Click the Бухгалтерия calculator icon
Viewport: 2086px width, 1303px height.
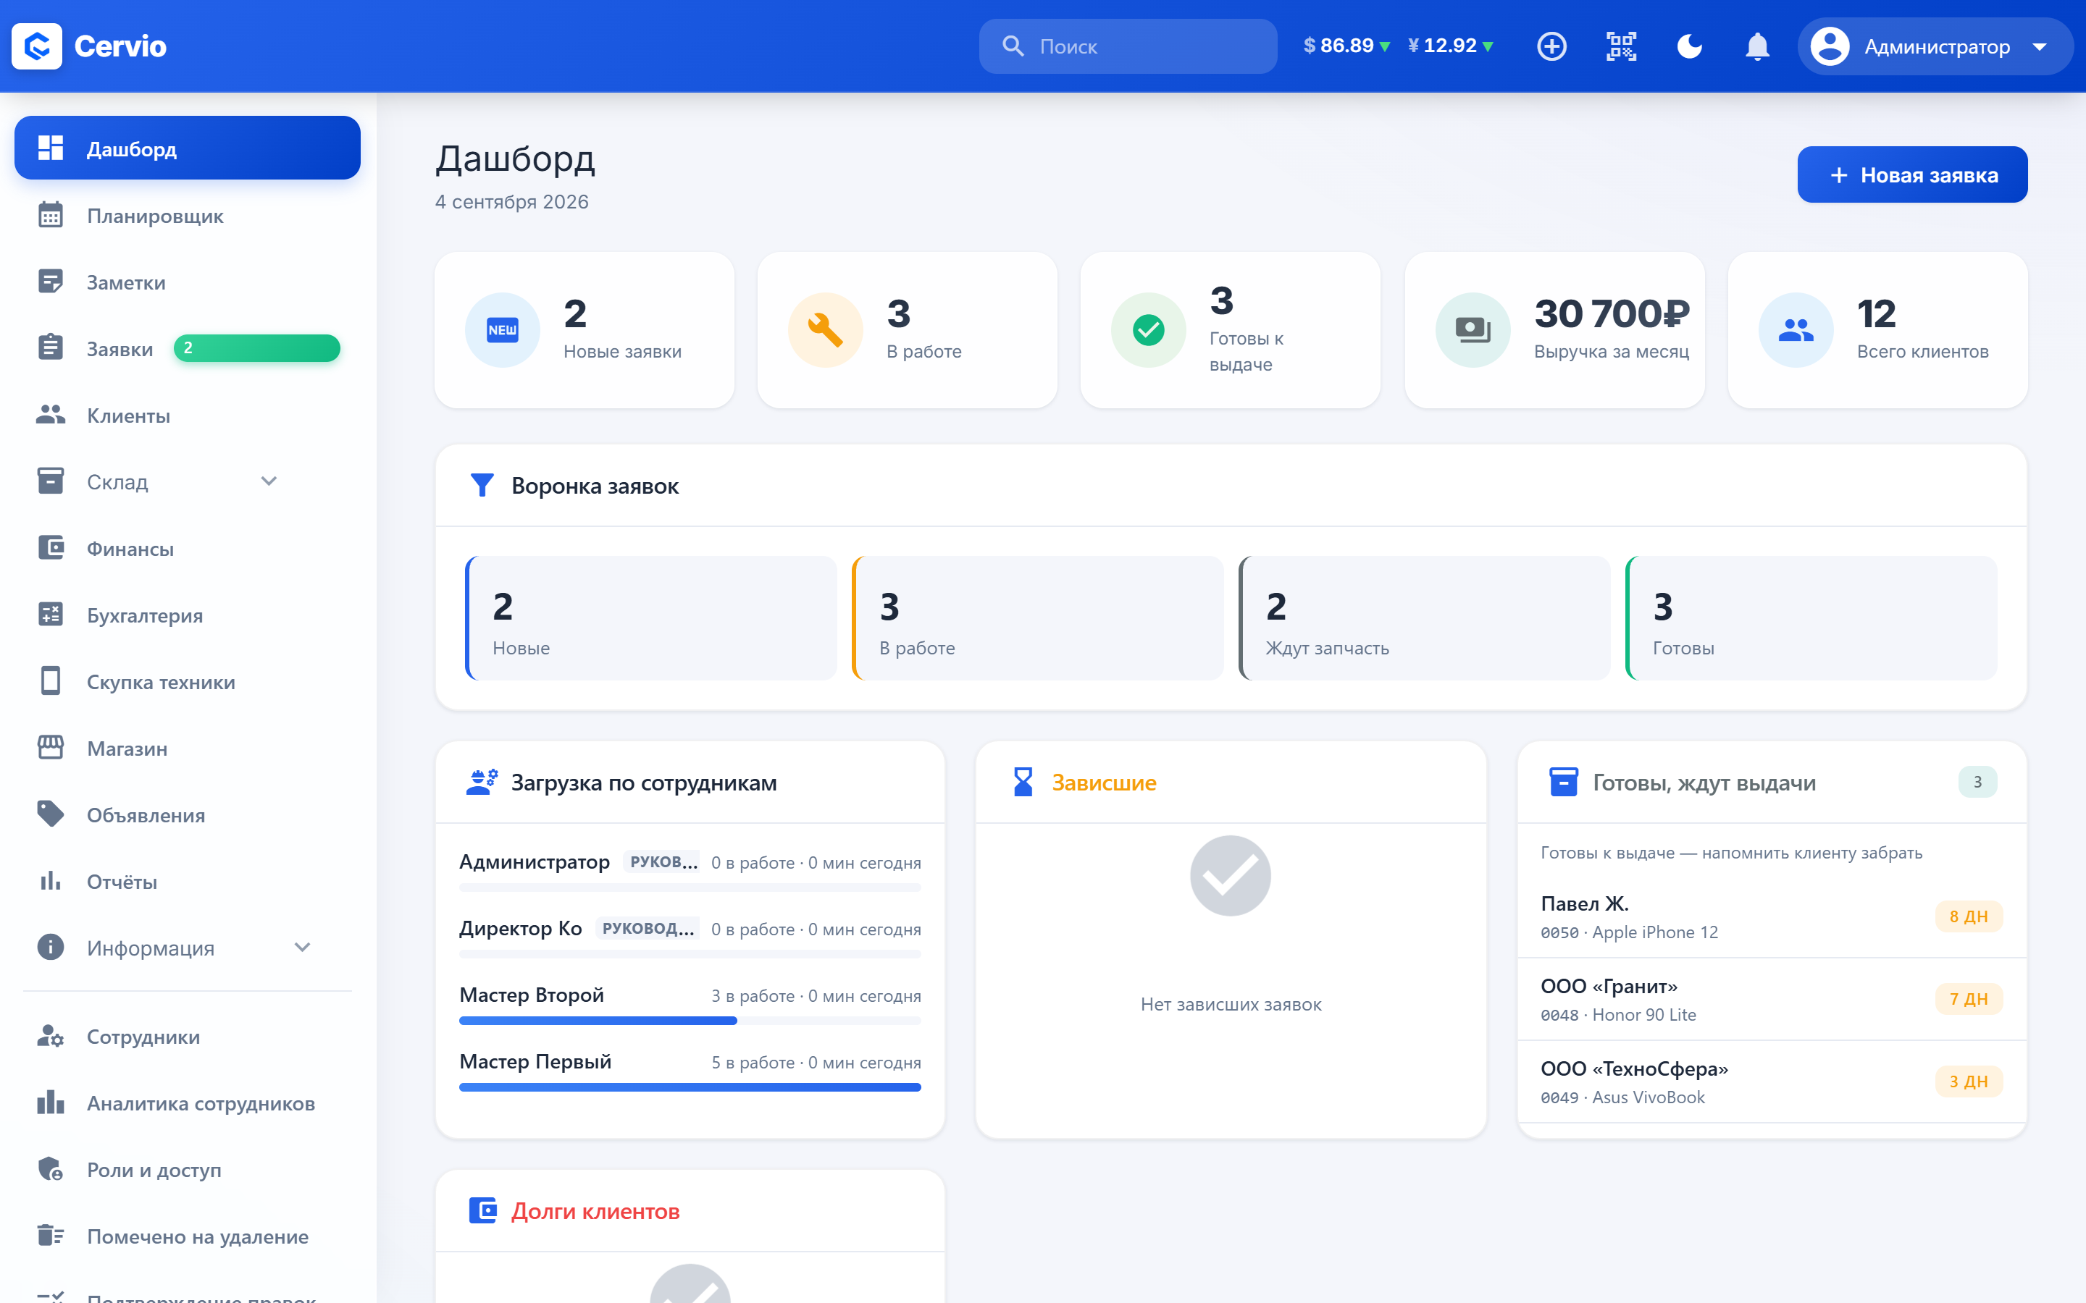pos(51,615)
